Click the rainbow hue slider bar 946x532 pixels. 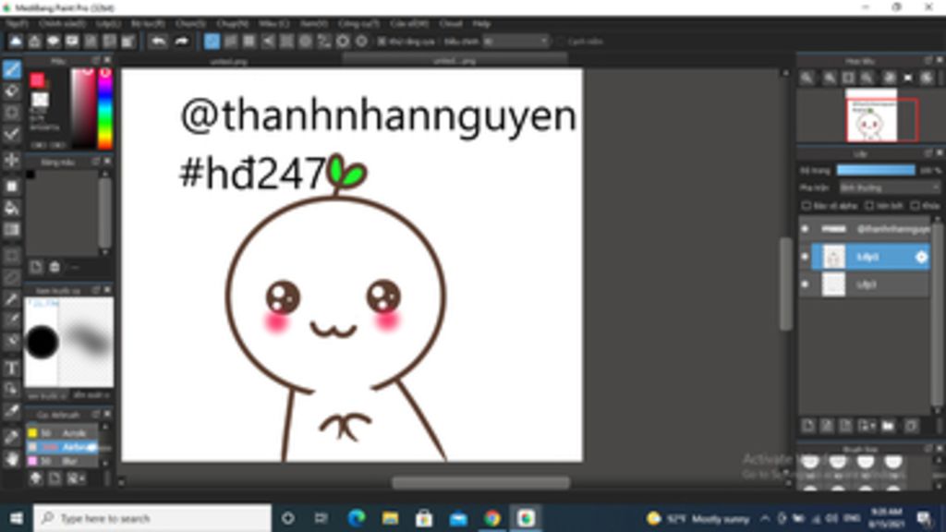click(105, 109)
